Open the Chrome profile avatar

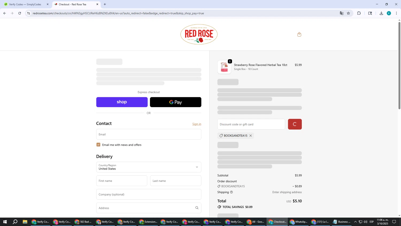click(389, 13)
